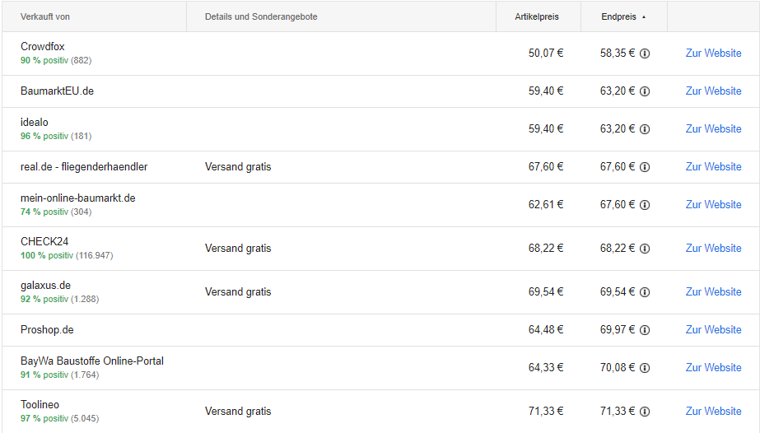
Task: Show price details icon for Proshop.de
Action: (x=645, y=330)
